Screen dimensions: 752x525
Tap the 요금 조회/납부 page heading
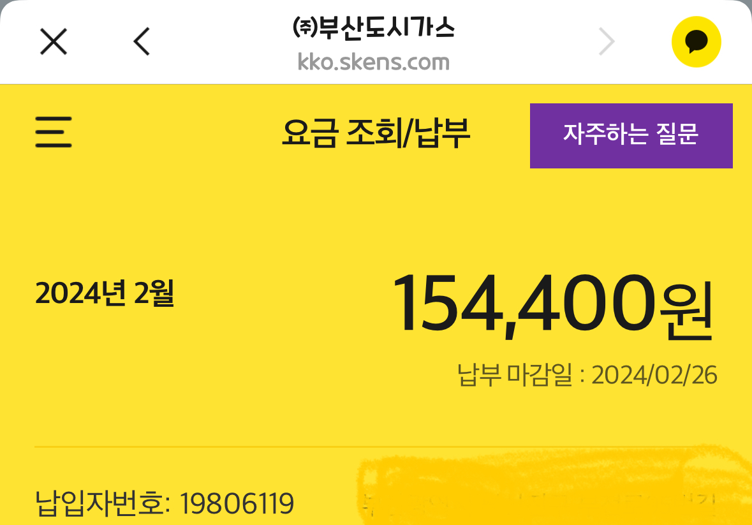[x=376, y=133]
